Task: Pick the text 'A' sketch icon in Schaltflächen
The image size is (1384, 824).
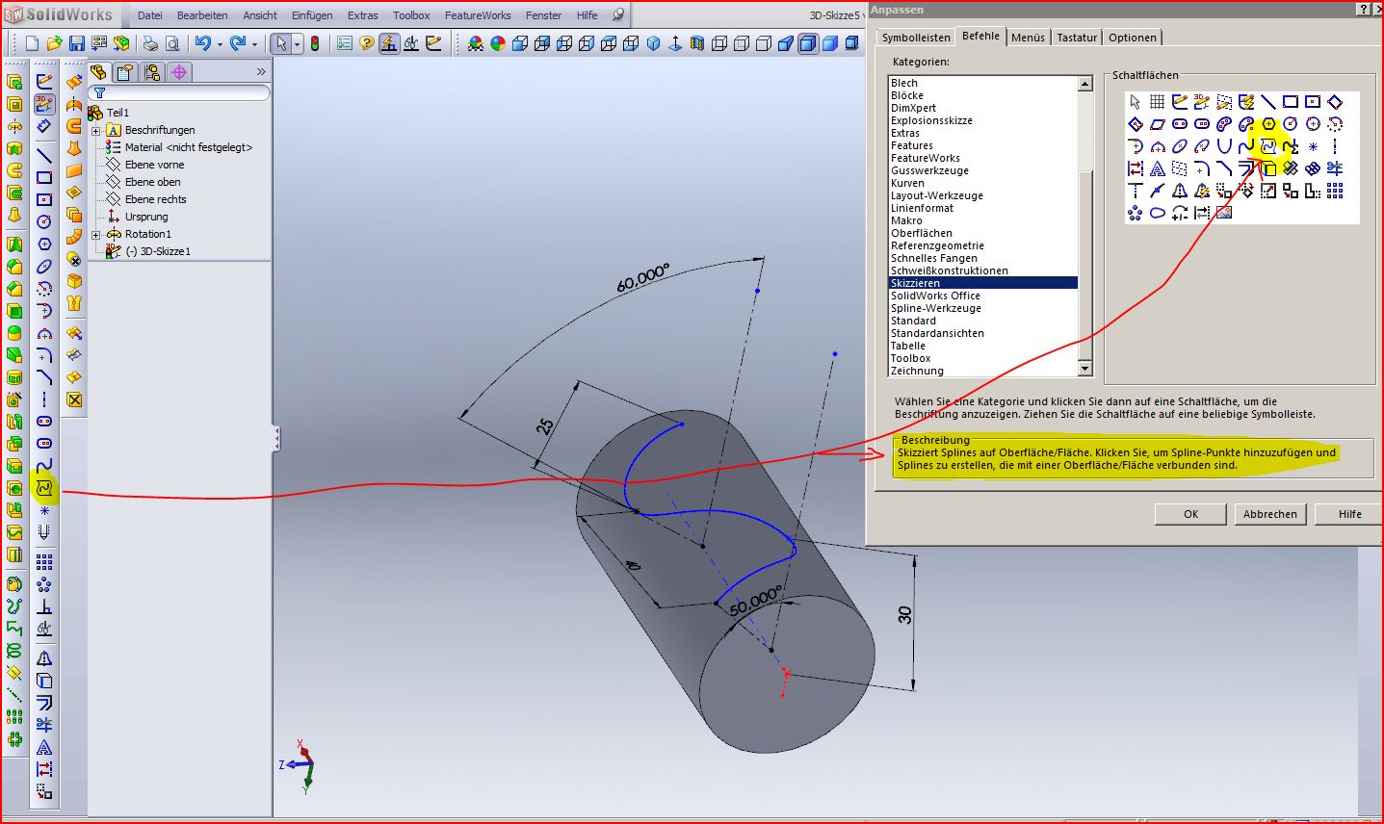Action: click(x=1158, y=168)
